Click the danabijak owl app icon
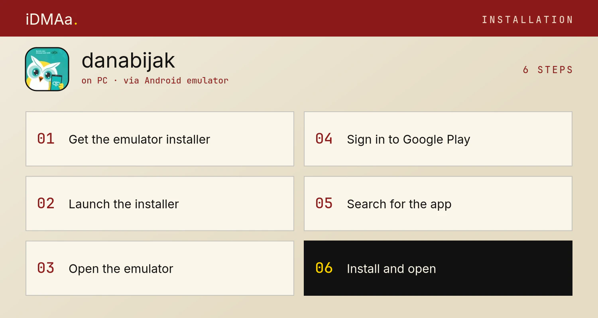Screen dimensions: 598x318 click(x=47, y=69)
